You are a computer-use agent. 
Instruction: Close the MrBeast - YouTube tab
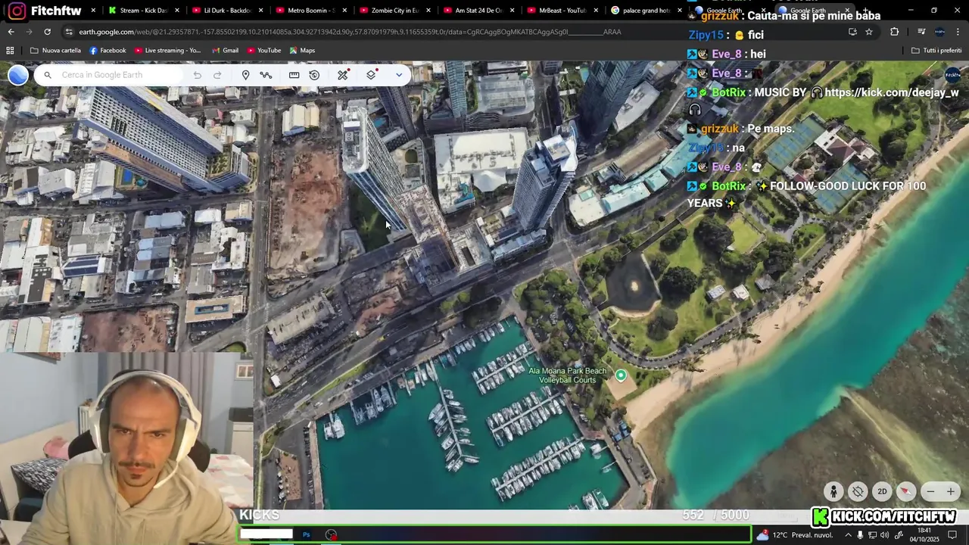coord(596,11)
